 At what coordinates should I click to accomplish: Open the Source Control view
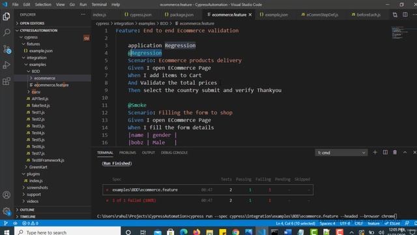click(7, 49)
